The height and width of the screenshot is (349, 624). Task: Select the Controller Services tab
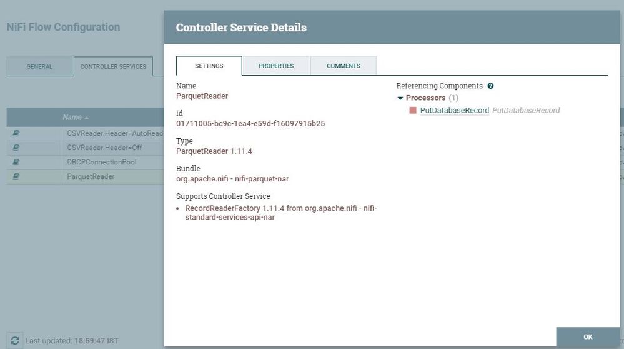pyautogui.click(x=113, y=66)
